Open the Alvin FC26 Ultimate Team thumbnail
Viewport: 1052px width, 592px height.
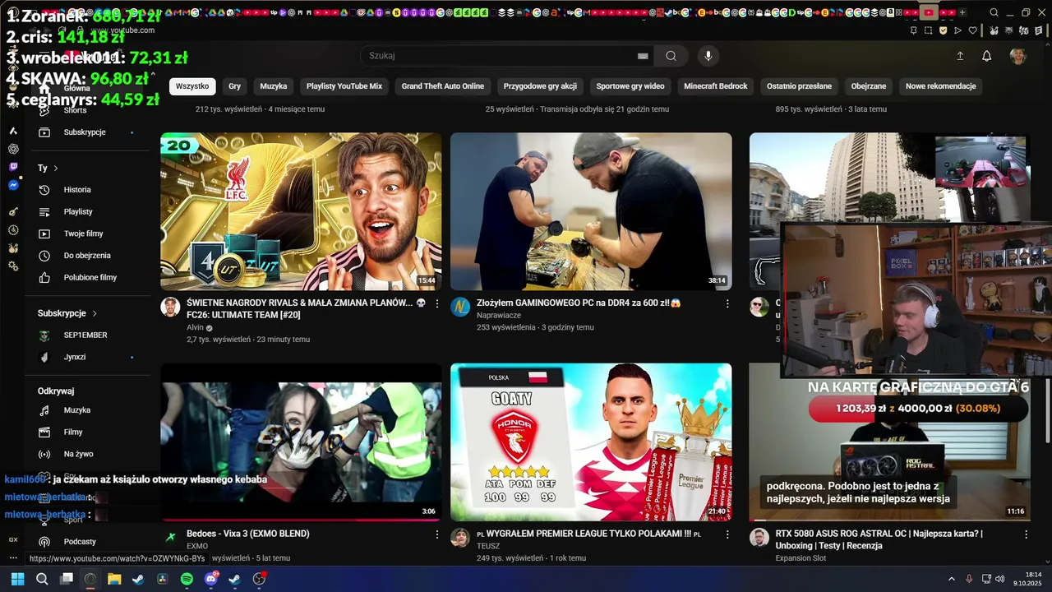(301, 211)
